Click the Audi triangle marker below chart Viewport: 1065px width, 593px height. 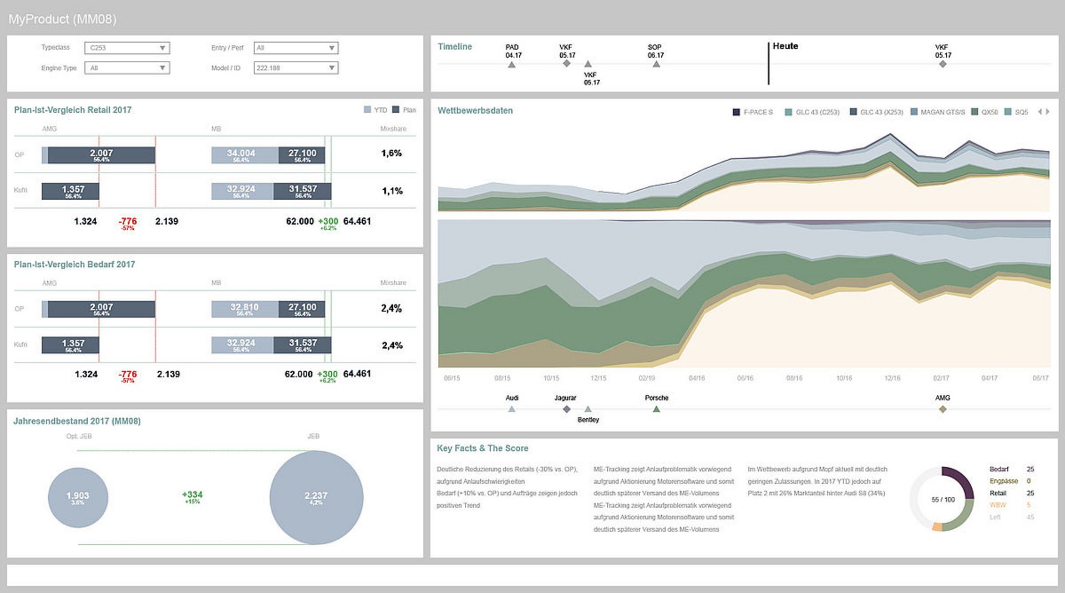coord(511,409)
